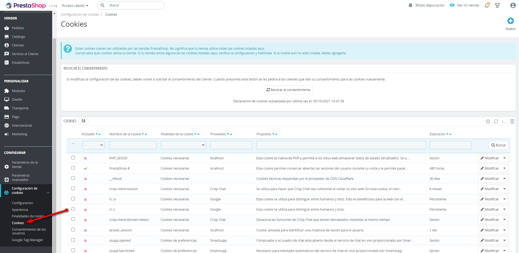Open Modificar dropdown arrow for laravel_session
Image resolution: width=519 pixels, height=253 pixels.
(504, 230)
